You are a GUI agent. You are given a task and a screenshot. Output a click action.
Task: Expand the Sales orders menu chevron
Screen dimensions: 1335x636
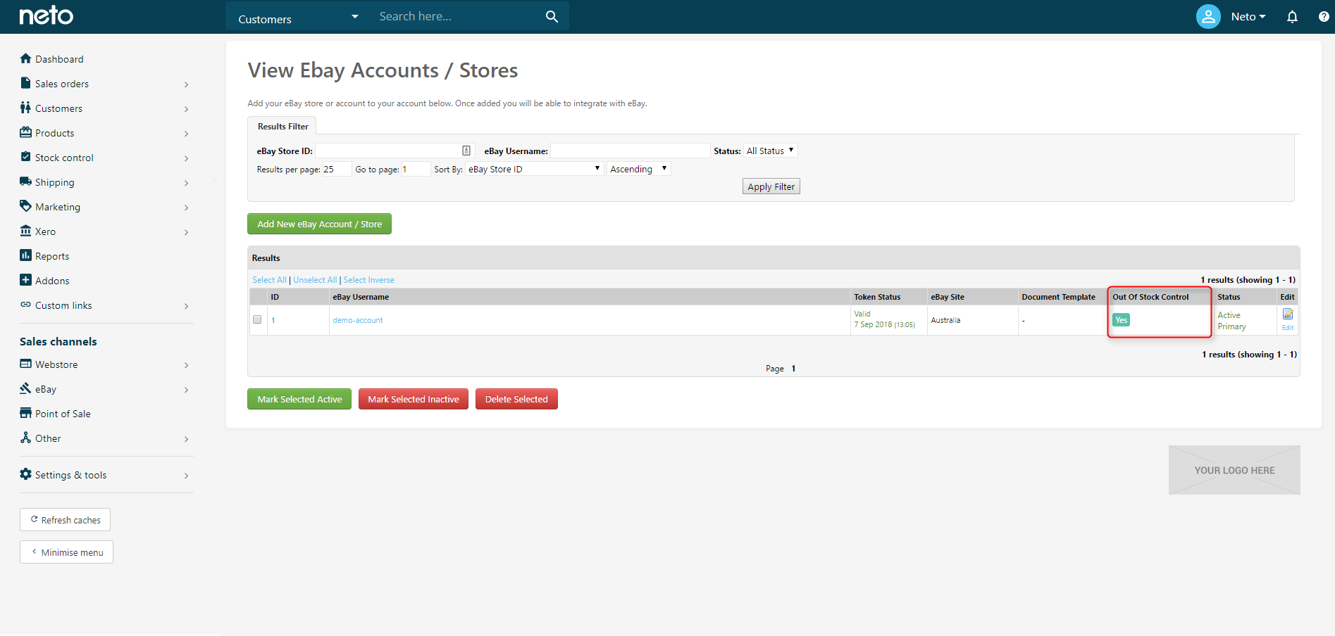point(186,84)
